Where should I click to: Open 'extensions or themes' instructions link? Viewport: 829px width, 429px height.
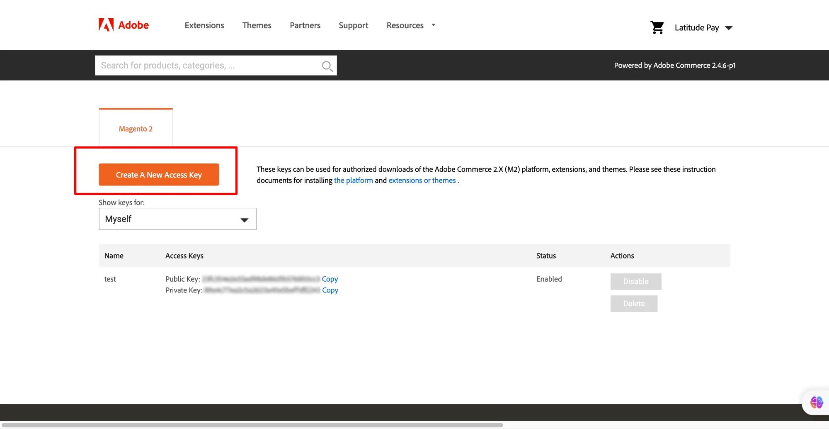pos(422,180)
